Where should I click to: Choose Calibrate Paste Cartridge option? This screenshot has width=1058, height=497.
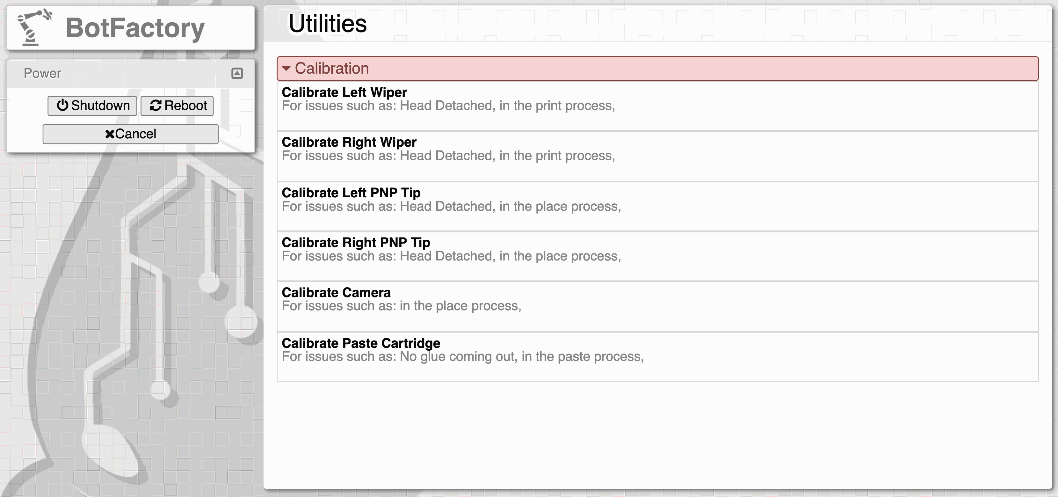pyautogui.click(x=361, y=343)
